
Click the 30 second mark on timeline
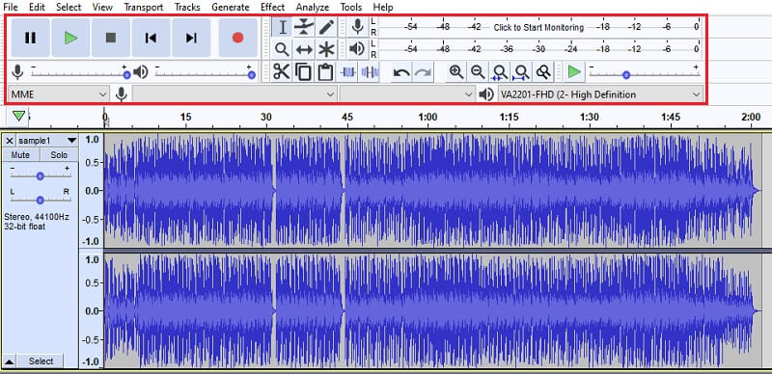pos(266,118)
